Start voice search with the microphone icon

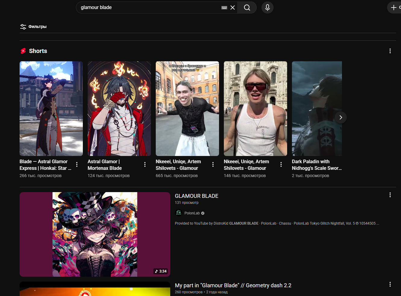pos(268,8)
